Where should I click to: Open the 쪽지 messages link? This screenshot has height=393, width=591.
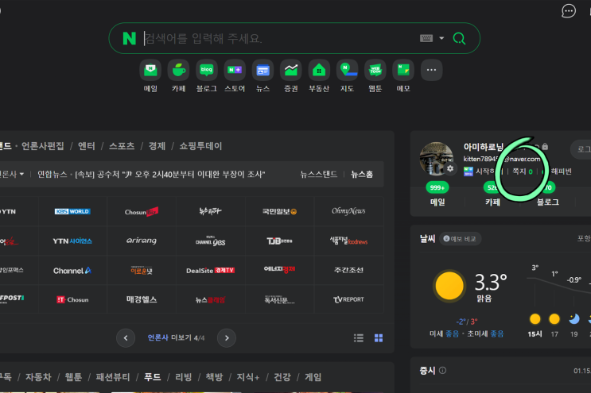click(x=522, y=171)
